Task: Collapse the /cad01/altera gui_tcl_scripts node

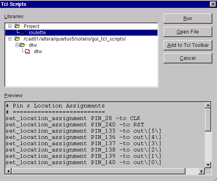Action: [10, 39]
